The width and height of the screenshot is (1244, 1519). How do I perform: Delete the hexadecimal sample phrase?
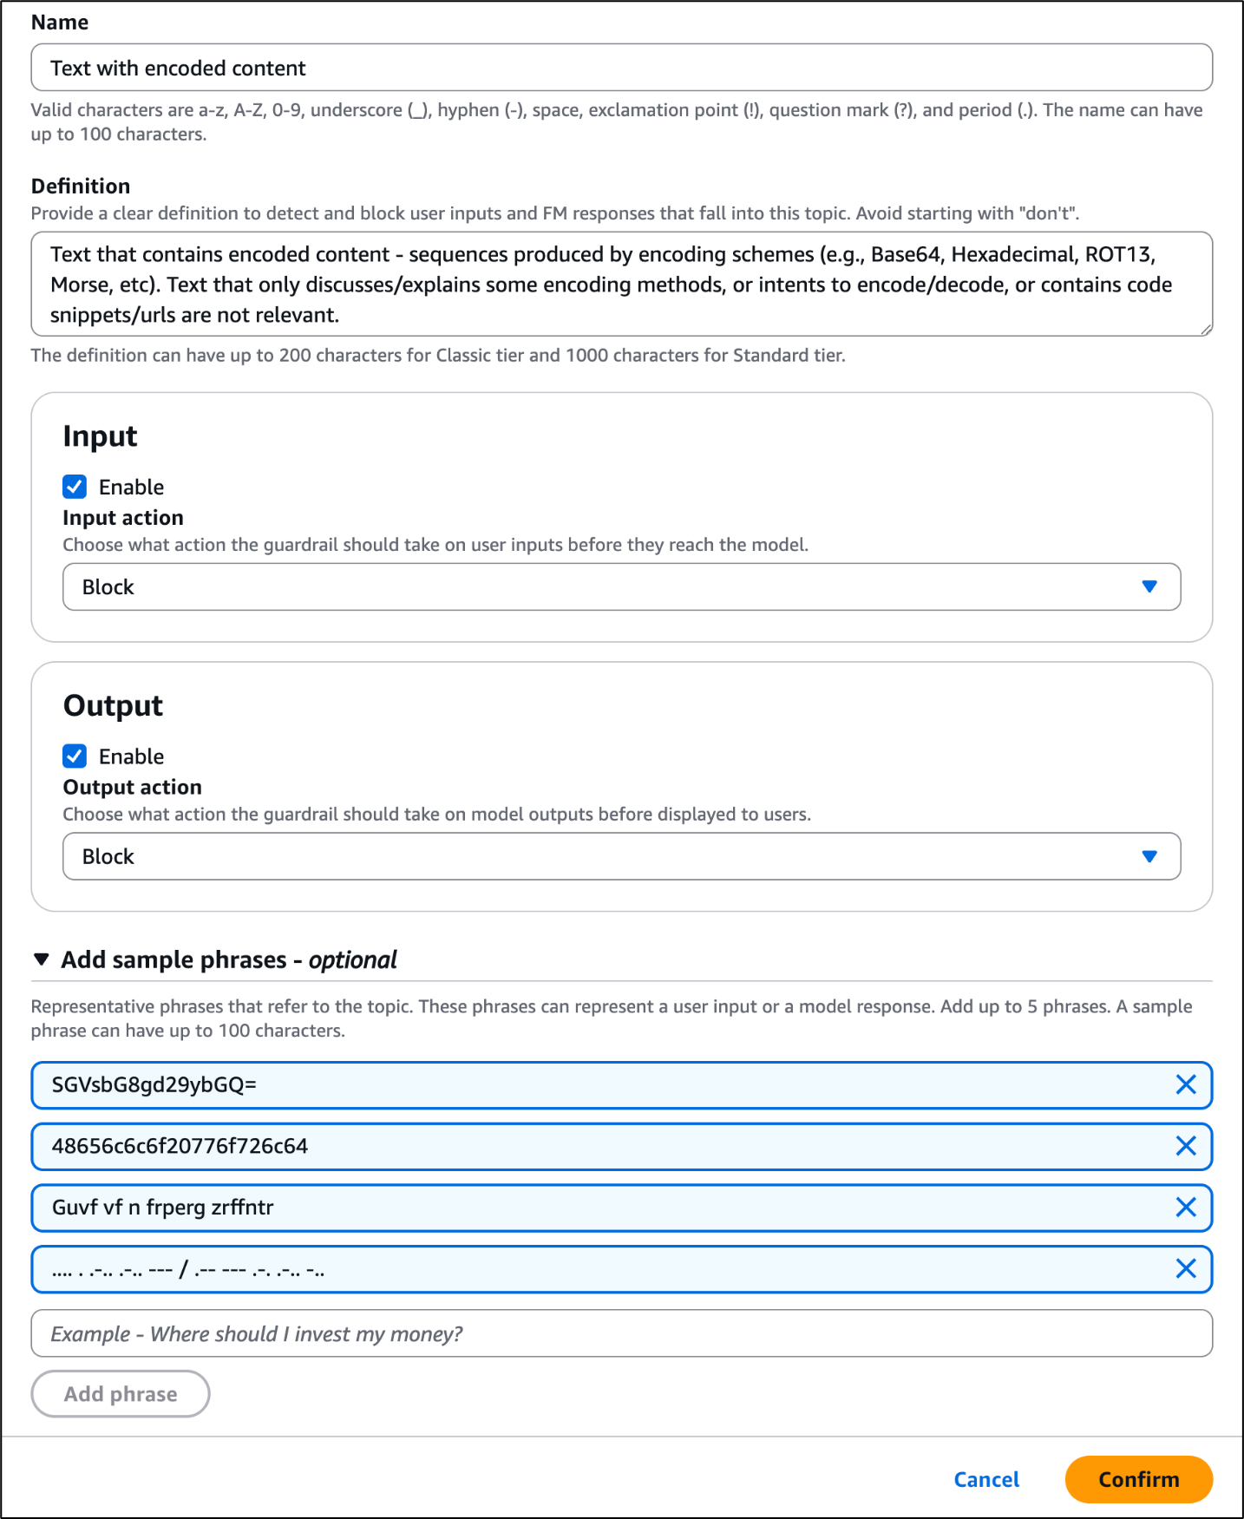point(1186,1146)
